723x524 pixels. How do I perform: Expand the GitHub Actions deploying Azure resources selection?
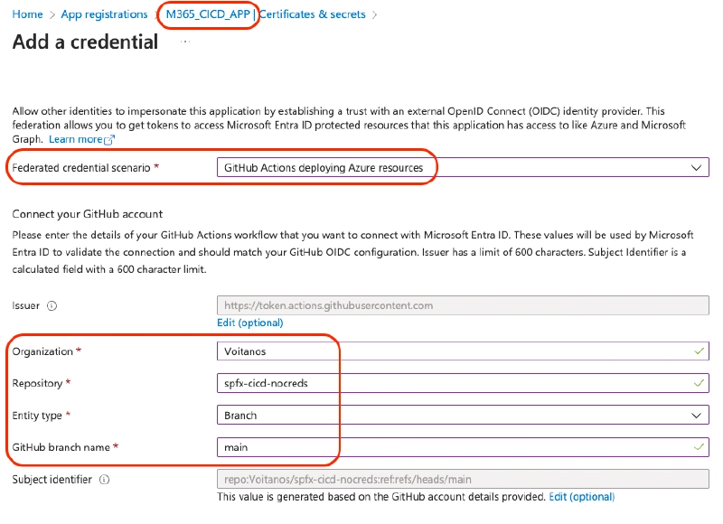[x=325, y=167]
